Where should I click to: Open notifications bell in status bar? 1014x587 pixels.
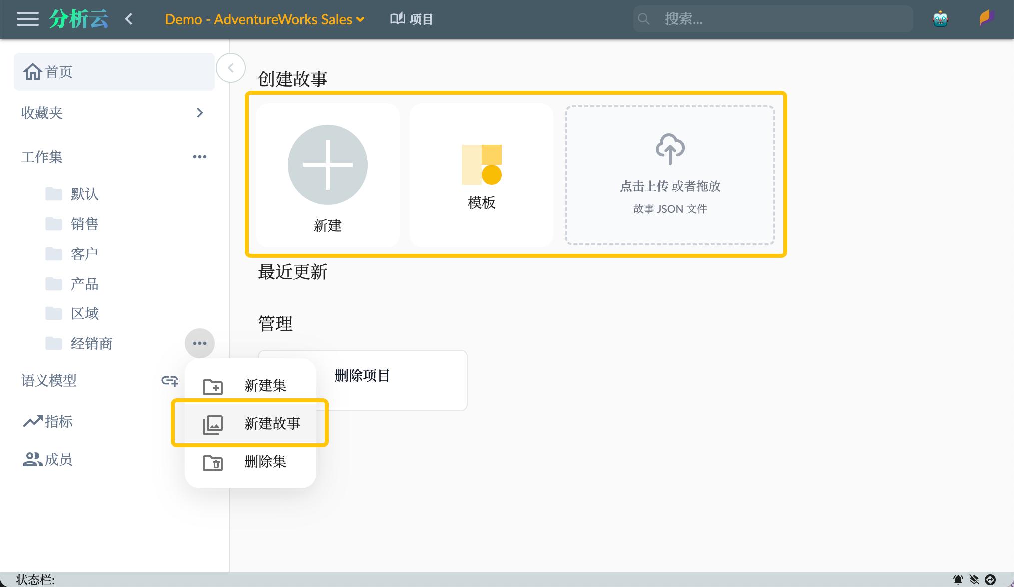(x=958, y=580)
